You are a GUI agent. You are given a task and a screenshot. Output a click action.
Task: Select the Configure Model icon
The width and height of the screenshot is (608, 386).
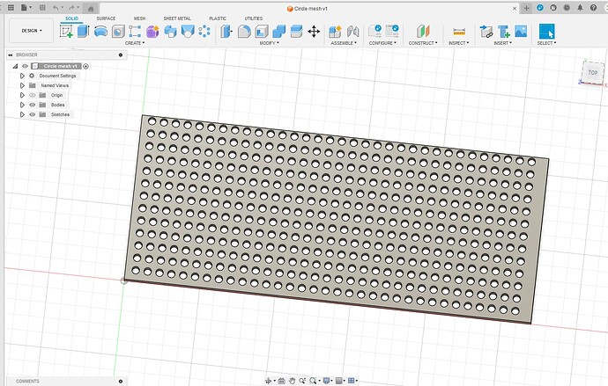click(x=375, y=32)
